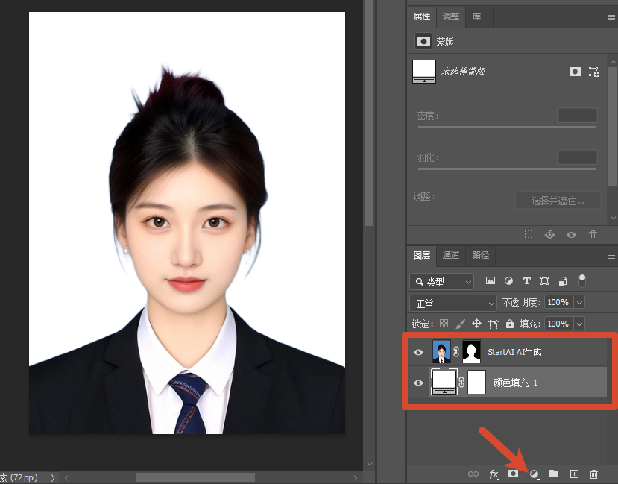Select the StartAI AI生成 layer mask thumbnail
618x484 pixels.
coord(471,351)
